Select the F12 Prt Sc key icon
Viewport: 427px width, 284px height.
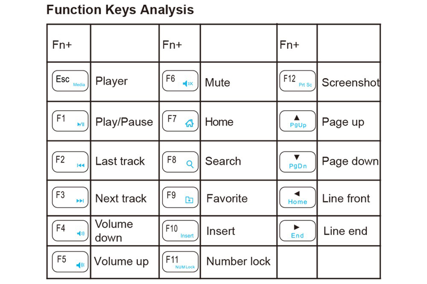tap(297, 81)
